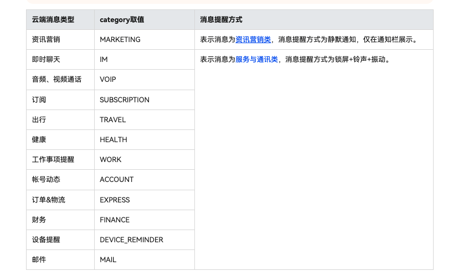Select the WORK value cell
Screen dimensions: 453x276
[145, 159]
